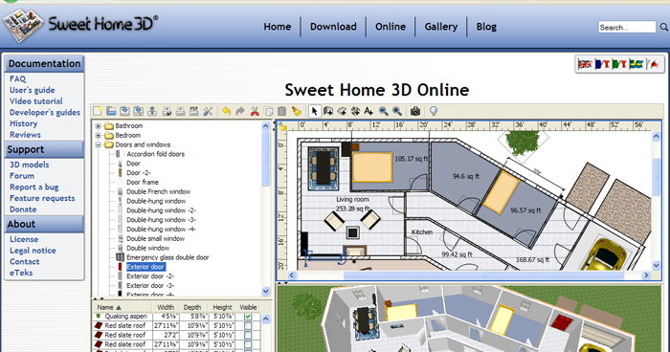The height and width of the screenshot is (352, 670).
Task: Select the Create rooms tool
Action: point(342,112)
